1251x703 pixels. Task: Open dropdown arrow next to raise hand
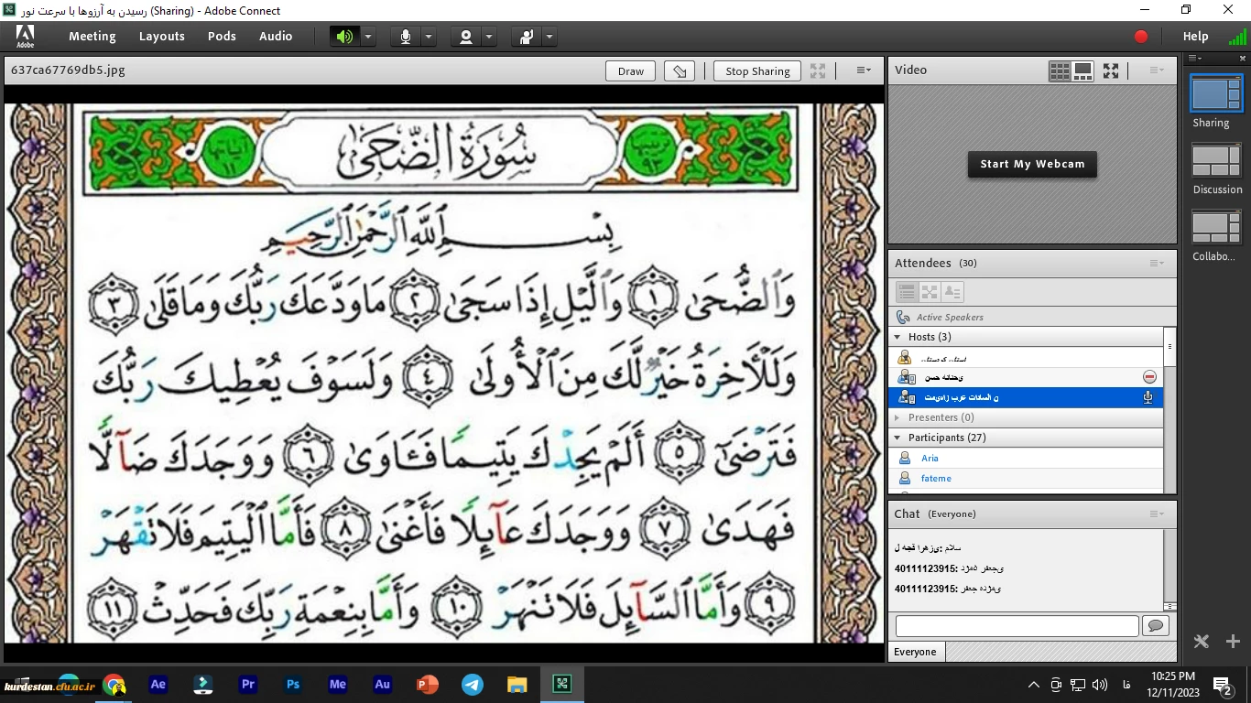click(549, 37)
